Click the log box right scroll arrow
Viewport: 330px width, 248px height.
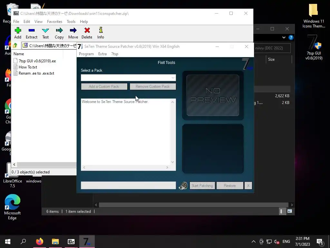(x=167, y=168)
